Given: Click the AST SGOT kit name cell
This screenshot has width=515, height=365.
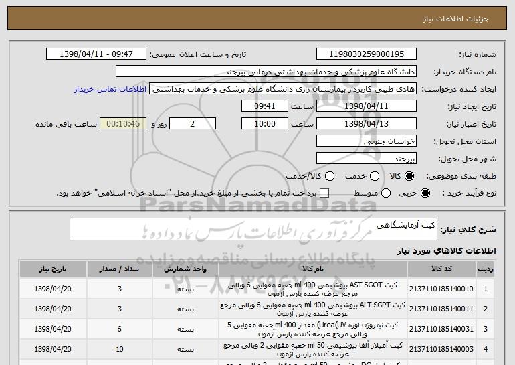Looking at the screenshot, I should (x=313, y=289).
